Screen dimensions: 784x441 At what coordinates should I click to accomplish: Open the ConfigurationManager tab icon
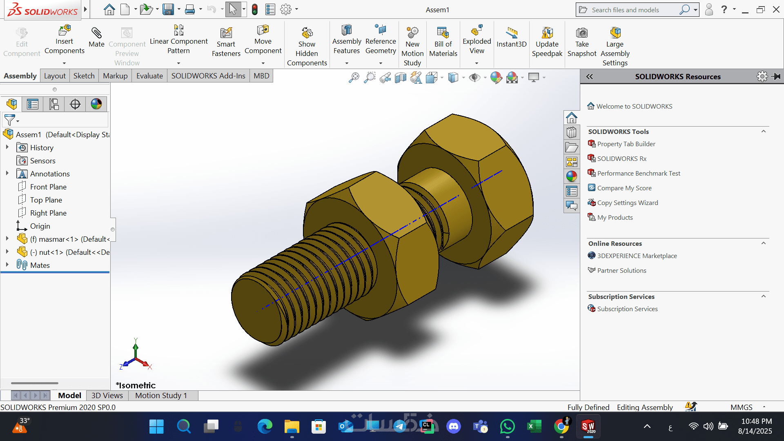[x=54, y=104]
